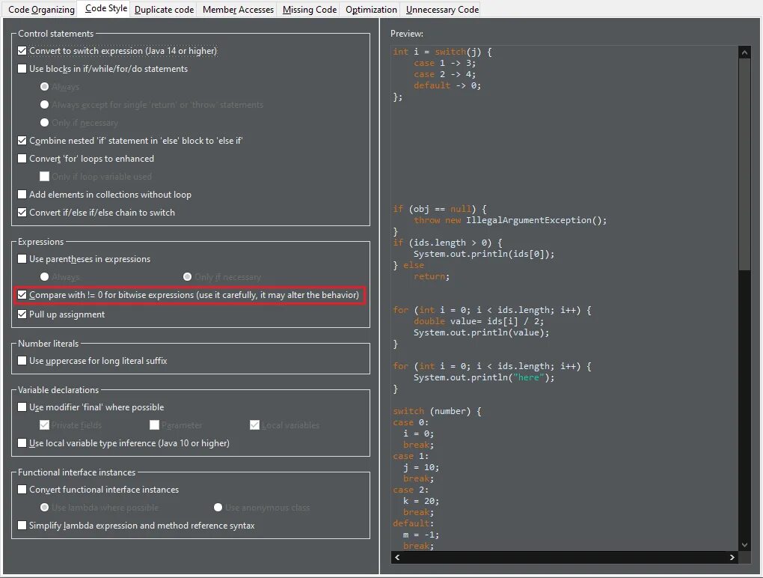The height and width of the screenshot is (578, 763).
Task: Select the 'Use anonymous class' radio option
Action: 218,508
